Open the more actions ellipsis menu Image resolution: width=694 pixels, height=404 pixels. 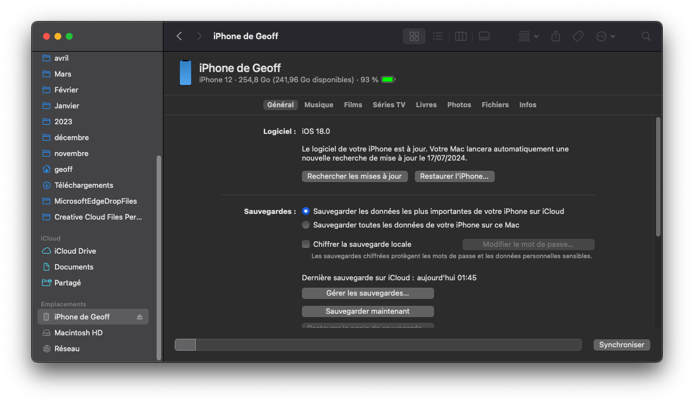(x=605, y=36)
